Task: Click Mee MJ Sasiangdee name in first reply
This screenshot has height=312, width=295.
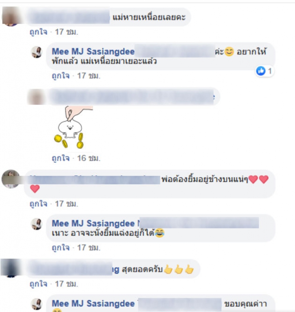Action: click(x=93, y=52)
